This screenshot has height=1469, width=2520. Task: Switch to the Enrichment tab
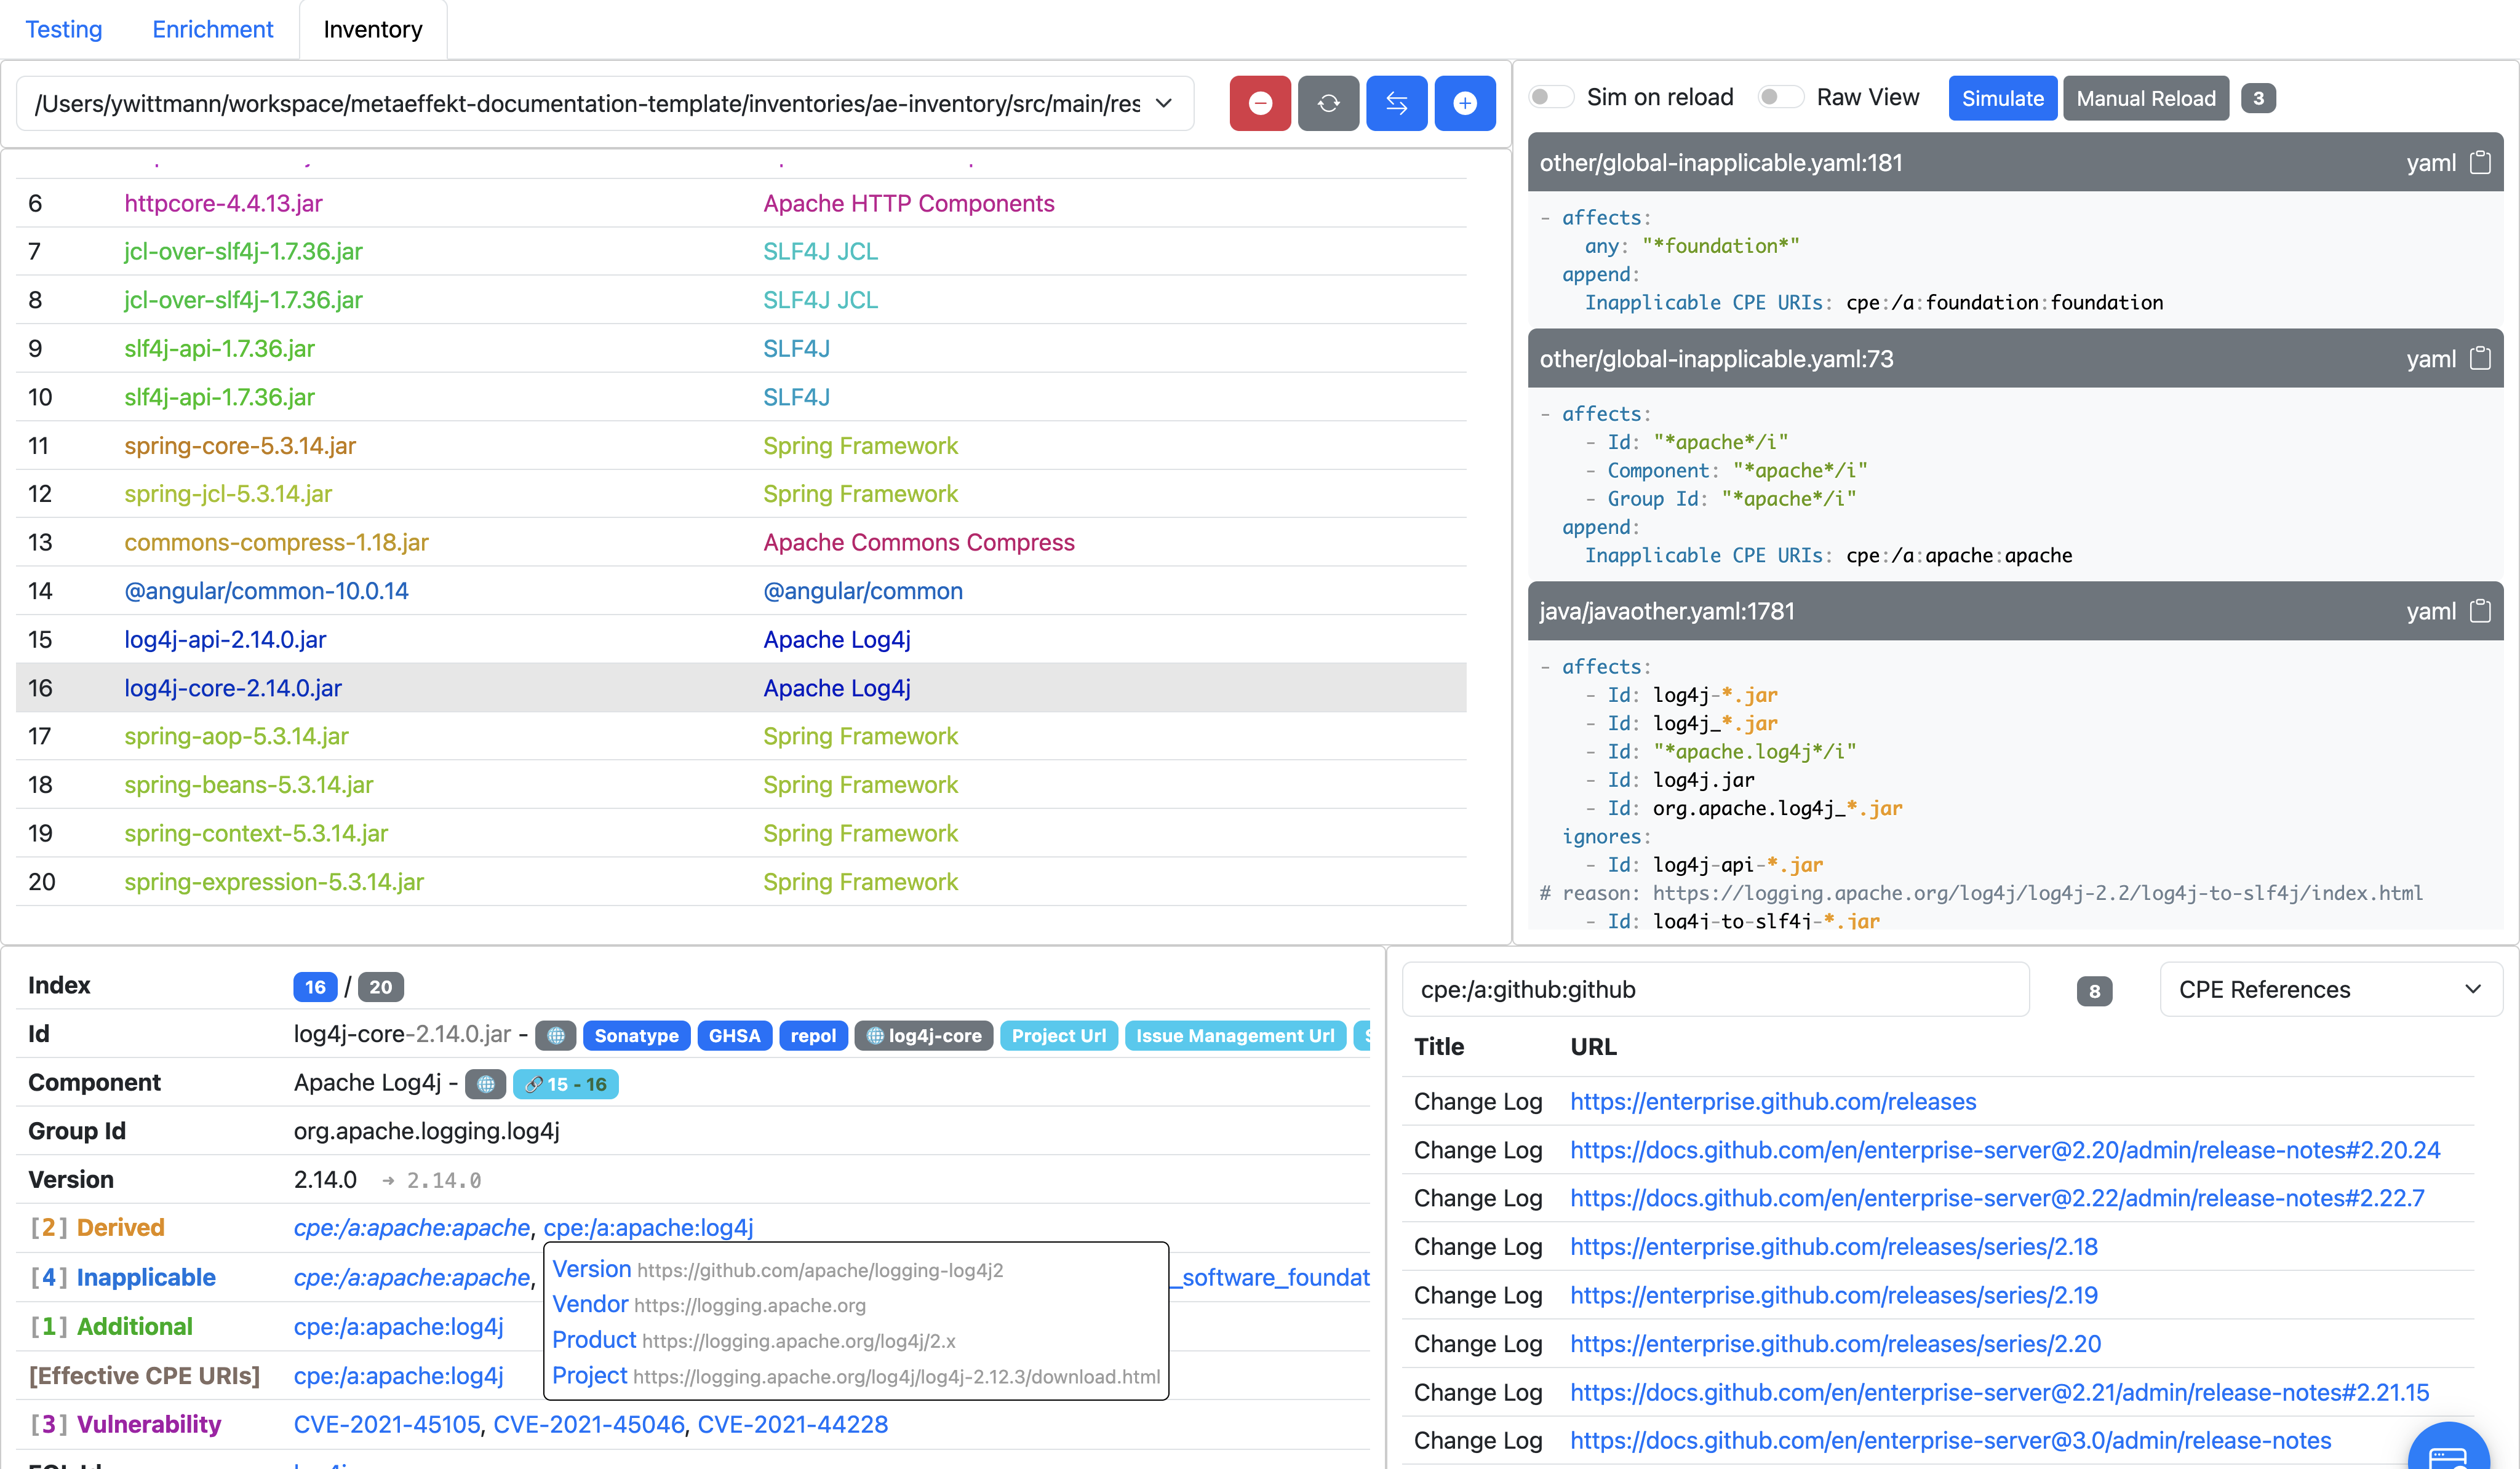pyautogui.click(x=212, y=29)
